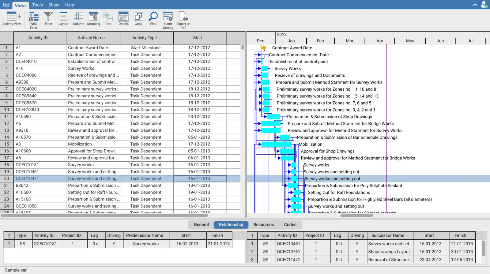The width and height of the screenshot is (490, 274).
Task: Switch to the General tab
Action: pyautogui.click(x=201, y=224)
